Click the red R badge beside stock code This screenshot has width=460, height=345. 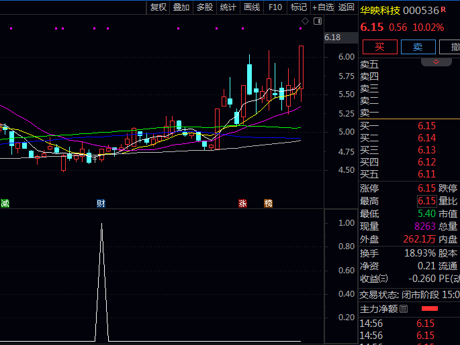point(443,10)
